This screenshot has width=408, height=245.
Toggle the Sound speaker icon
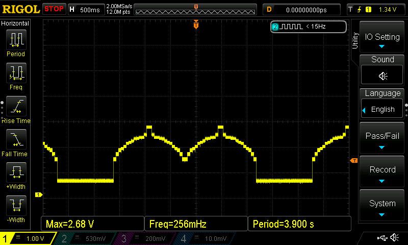coord(382,76)
